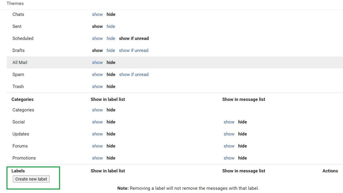
Task: Show the Categories label in label list
Action: (97, 110)
